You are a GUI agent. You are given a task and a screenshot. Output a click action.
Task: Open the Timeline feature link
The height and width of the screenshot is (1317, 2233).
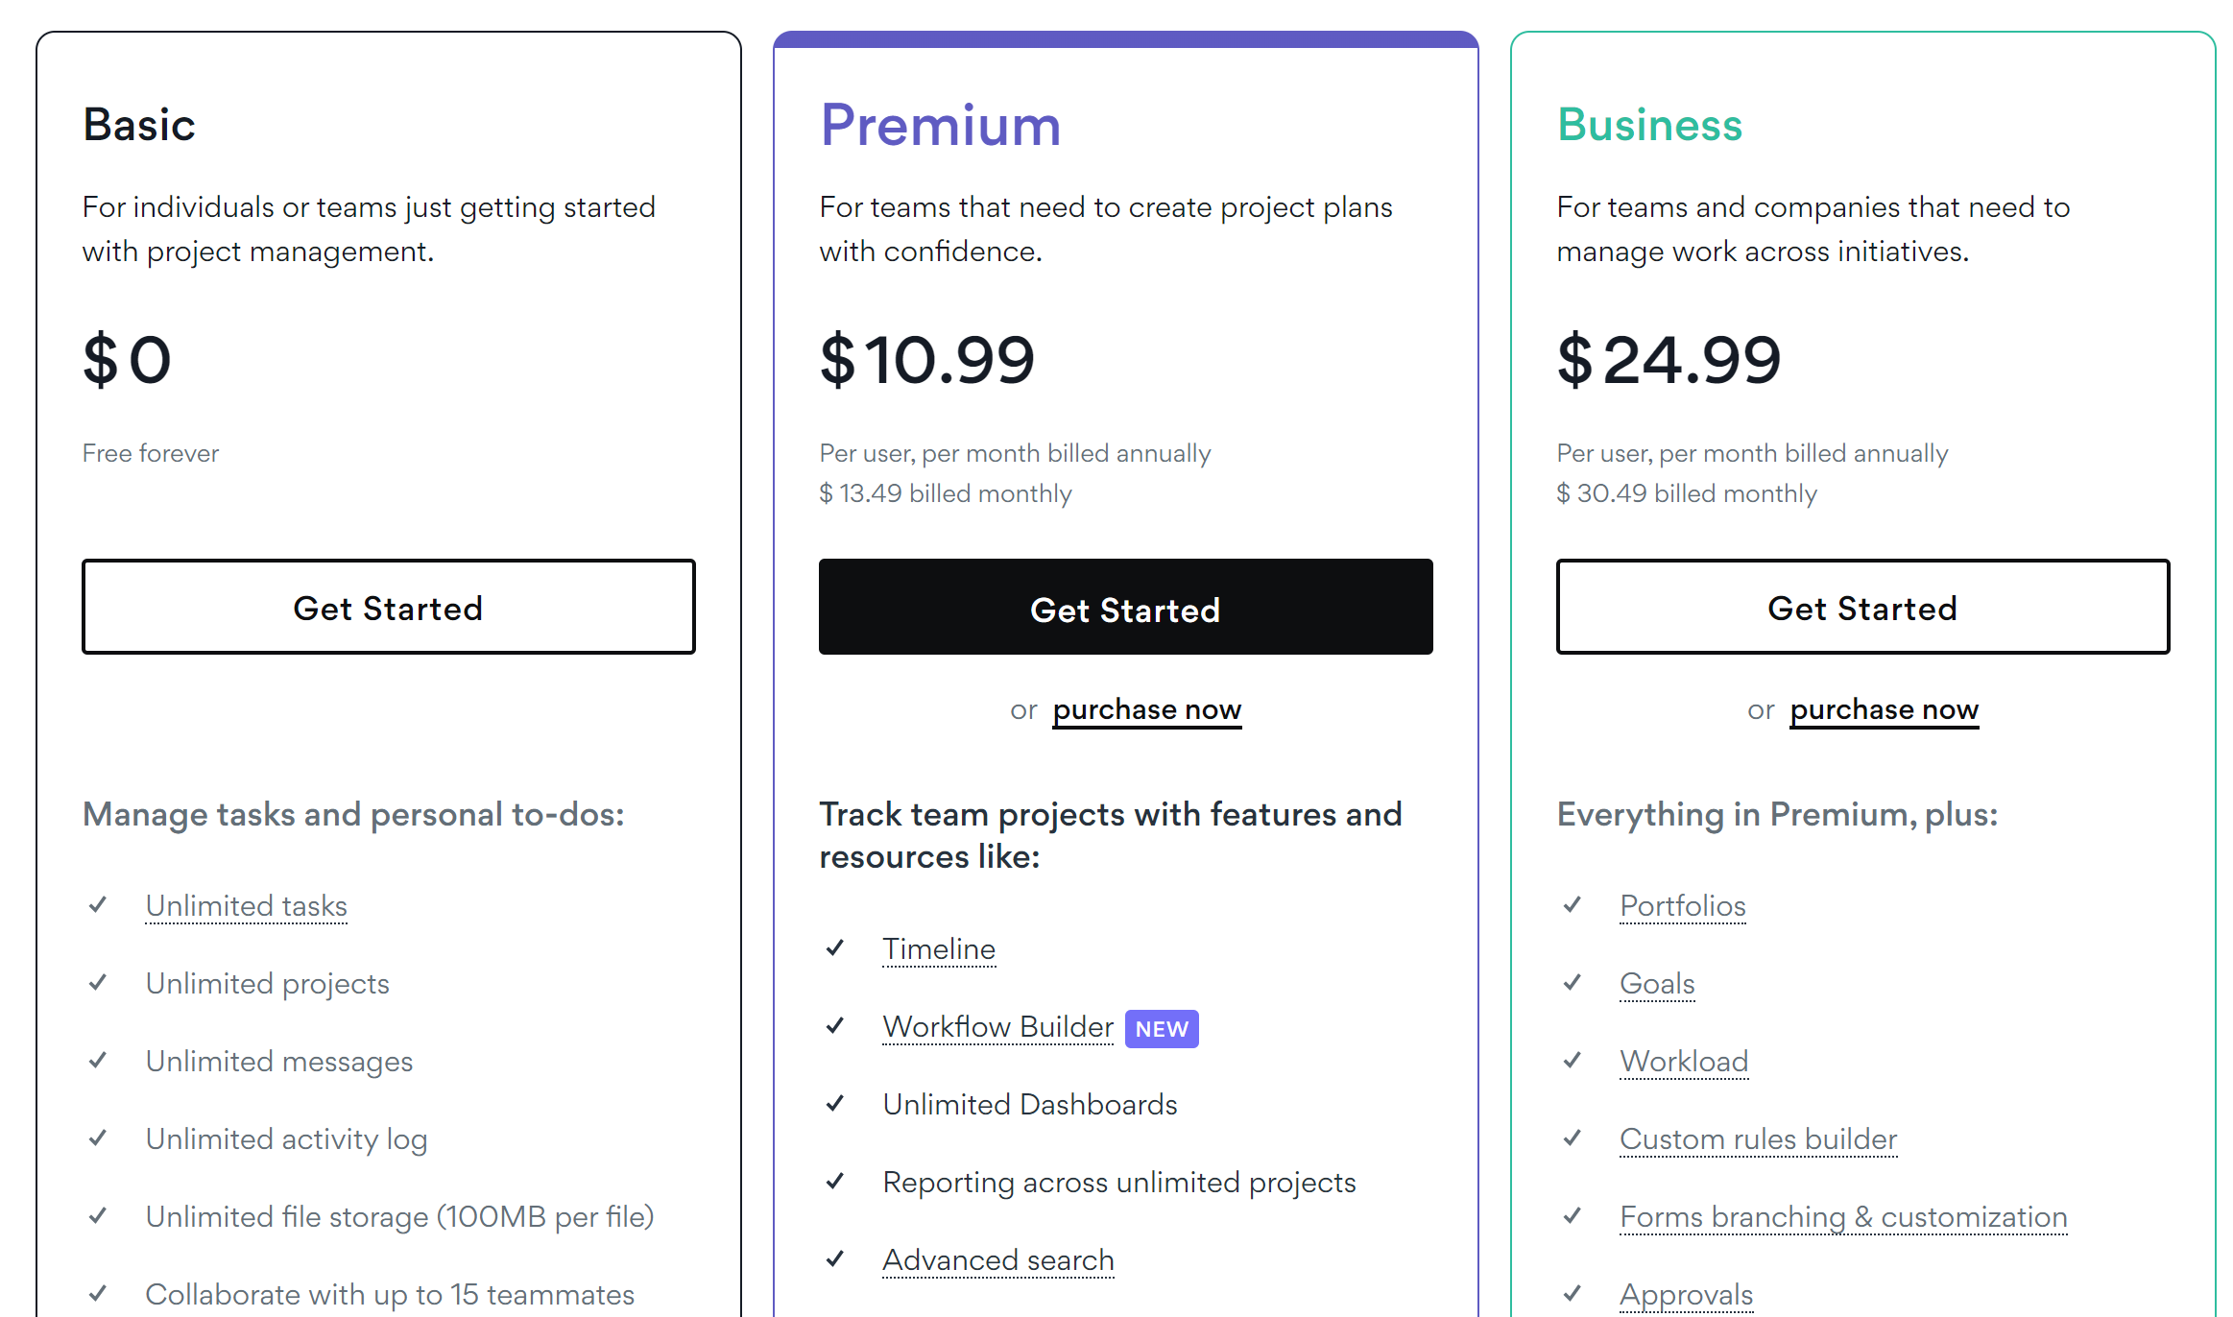coord(939,949)
